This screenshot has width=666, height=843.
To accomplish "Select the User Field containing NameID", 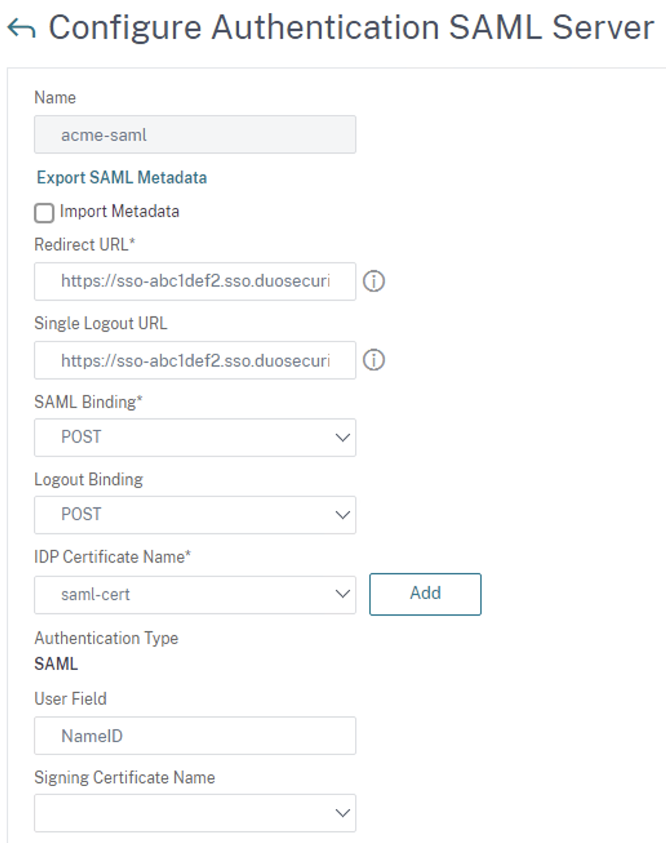I will (194, 735).
